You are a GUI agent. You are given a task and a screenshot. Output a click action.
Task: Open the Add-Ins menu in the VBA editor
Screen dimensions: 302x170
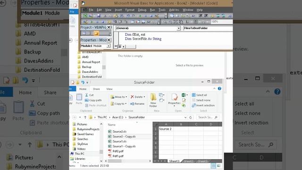pyautogui.click(x=174, y=10)
